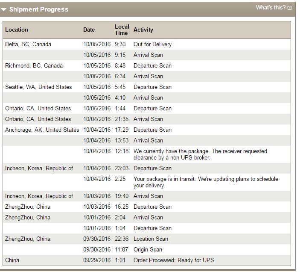Click Order Processed: Ready for UPS activity
Image resolution: width=300 pixels, height=272 pixels.
(x=174, y=260)
